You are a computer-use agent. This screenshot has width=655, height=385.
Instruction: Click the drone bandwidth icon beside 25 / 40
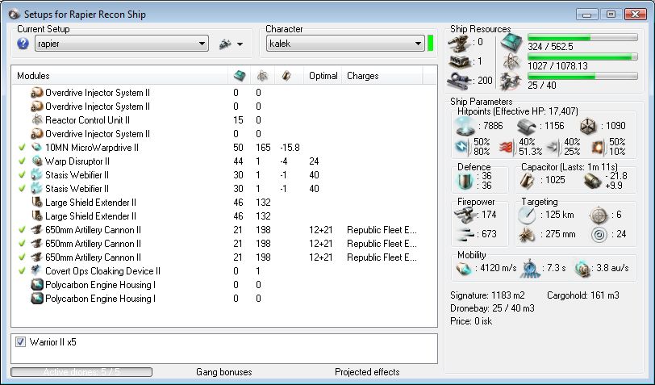click(511, 81)
